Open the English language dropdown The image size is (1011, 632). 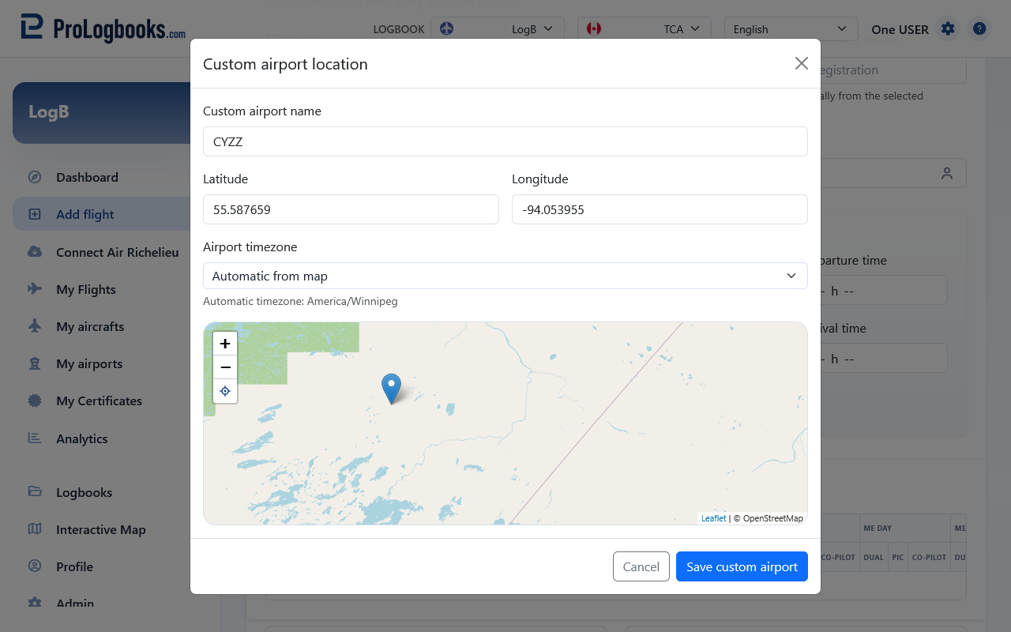click(x=791, y=29)
